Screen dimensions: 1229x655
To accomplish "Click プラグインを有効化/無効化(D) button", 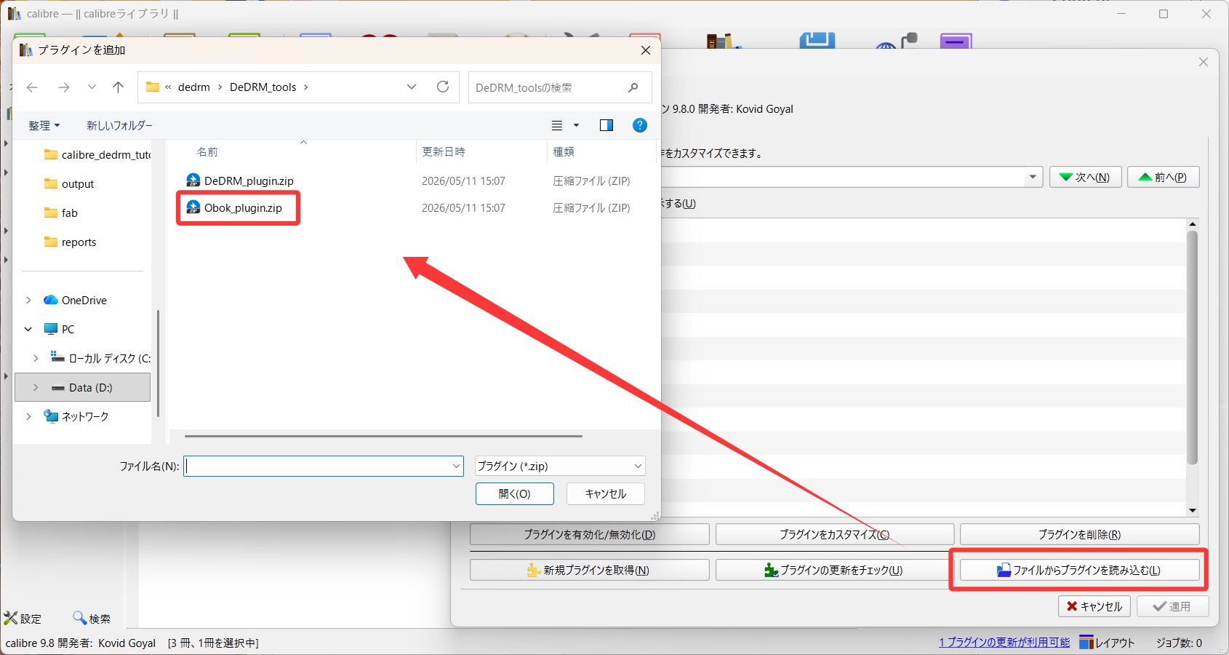I will pyautogui.click(x=590, y=534).
